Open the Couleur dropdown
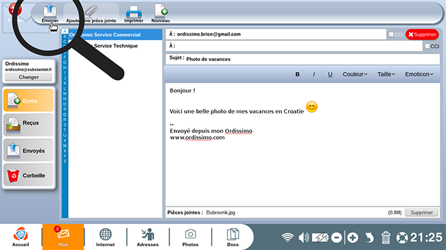The width and height of the screenshot is (446, 250). coord(355,74)
